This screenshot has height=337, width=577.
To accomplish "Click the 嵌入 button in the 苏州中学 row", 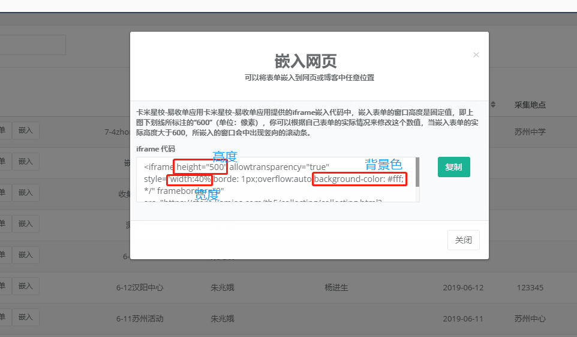I will pyautogui.click(x=25, y=130).
